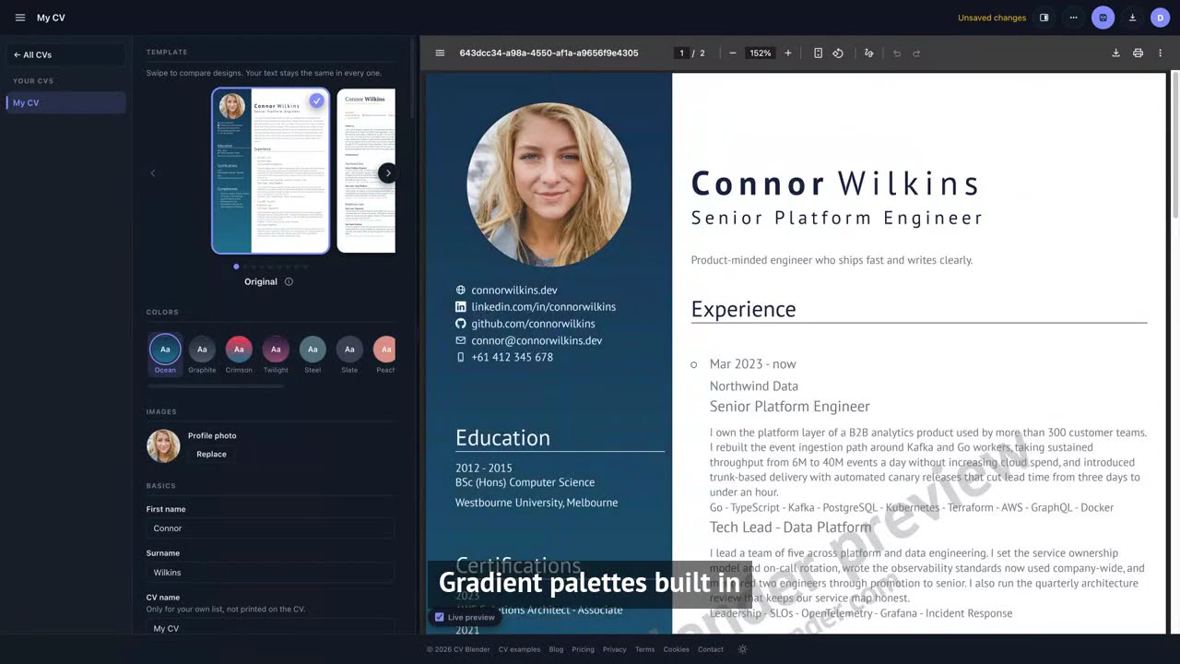Replace the profile photo
The image size is (1180, 664).
pos(211,454)
